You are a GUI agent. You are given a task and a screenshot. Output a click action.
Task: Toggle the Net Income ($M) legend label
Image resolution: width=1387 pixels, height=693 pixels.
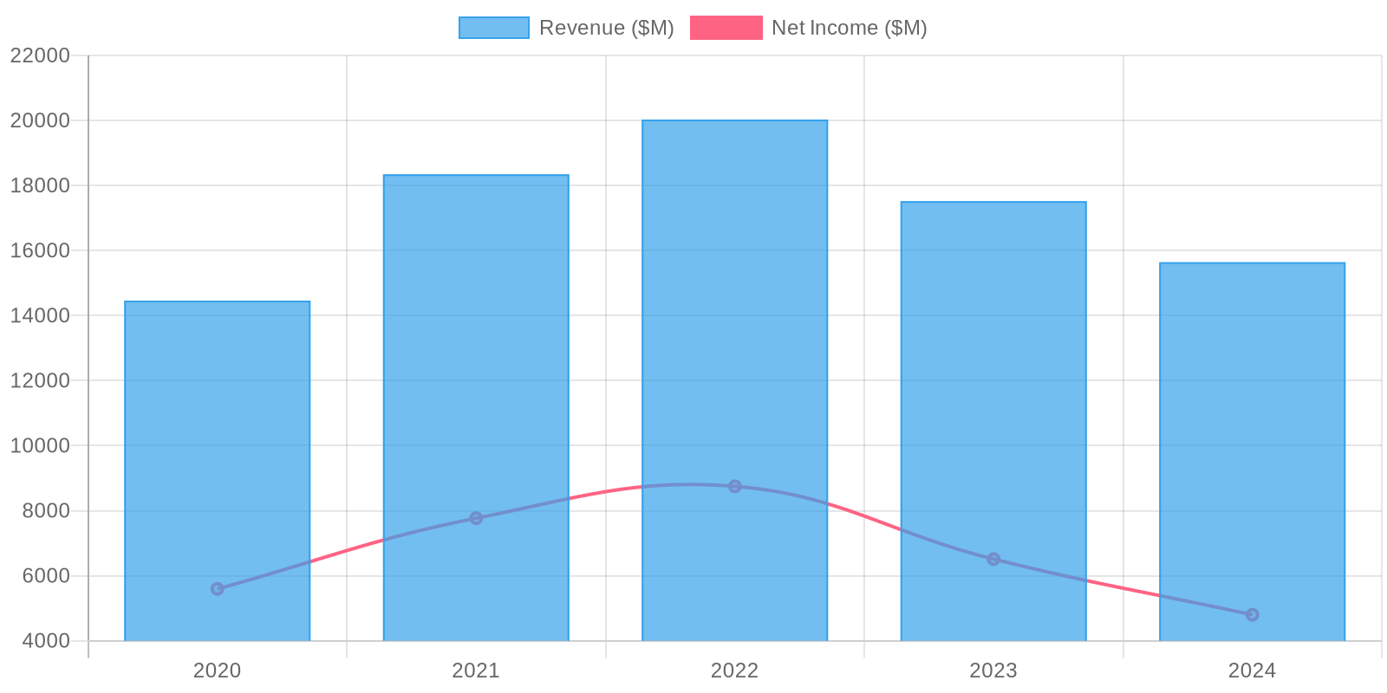click(849, 28)
